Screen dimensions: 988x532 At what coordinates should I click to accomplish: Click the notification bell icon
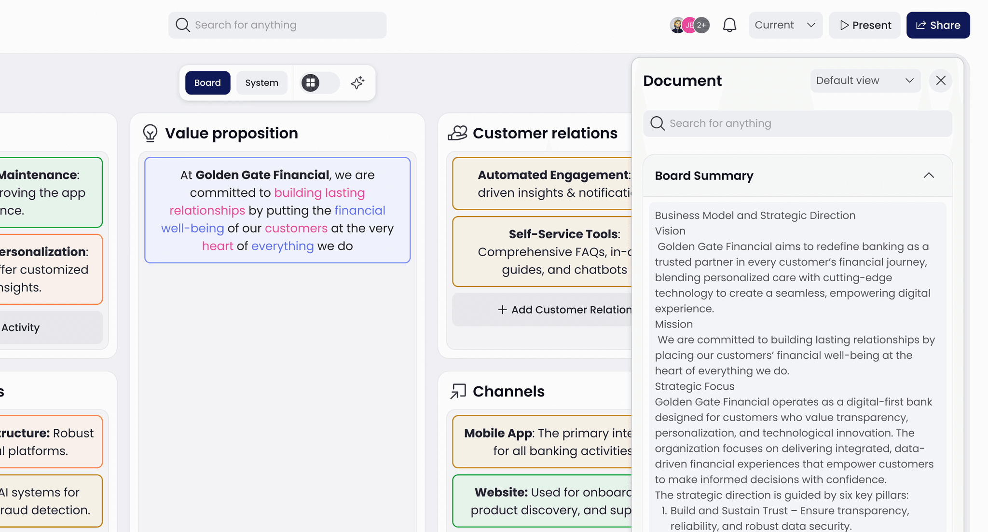729,25
